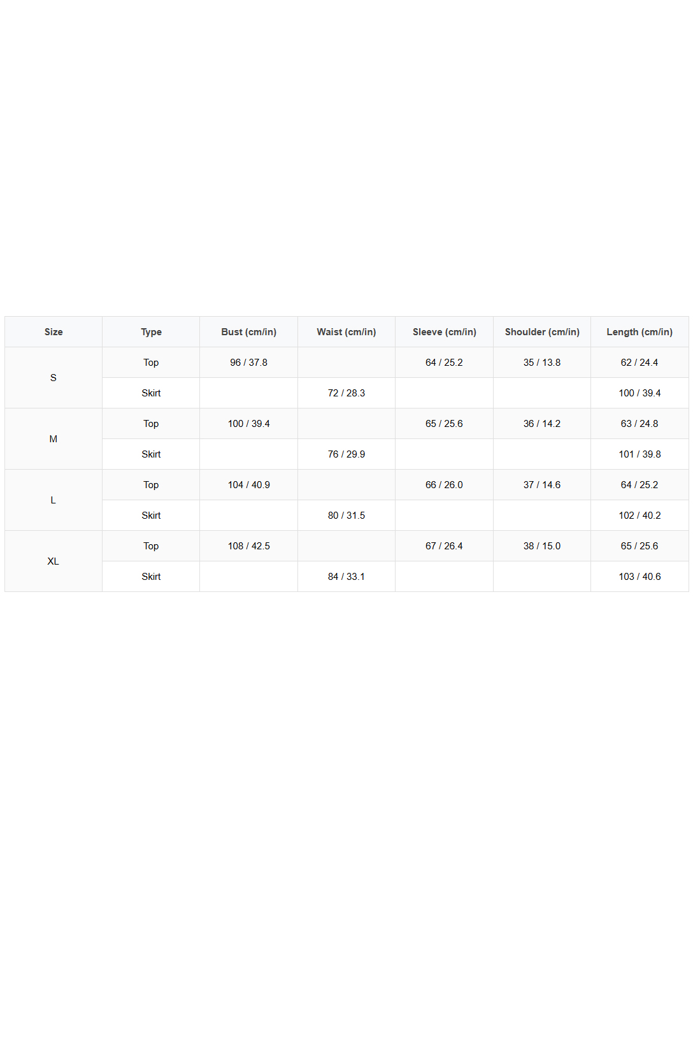Click waist value 80 / 31.5
Viewport: 693px width, 1040px height.
pos(346,516)
